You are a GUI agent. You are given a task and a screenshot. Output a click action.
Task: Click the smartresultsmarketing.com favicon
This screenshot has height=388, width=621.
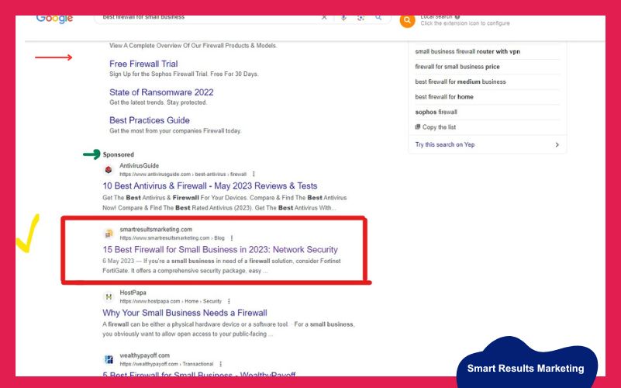point(109,234)
